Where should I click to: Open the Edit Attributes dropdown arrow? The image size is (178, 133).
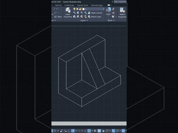coord(116,17)
